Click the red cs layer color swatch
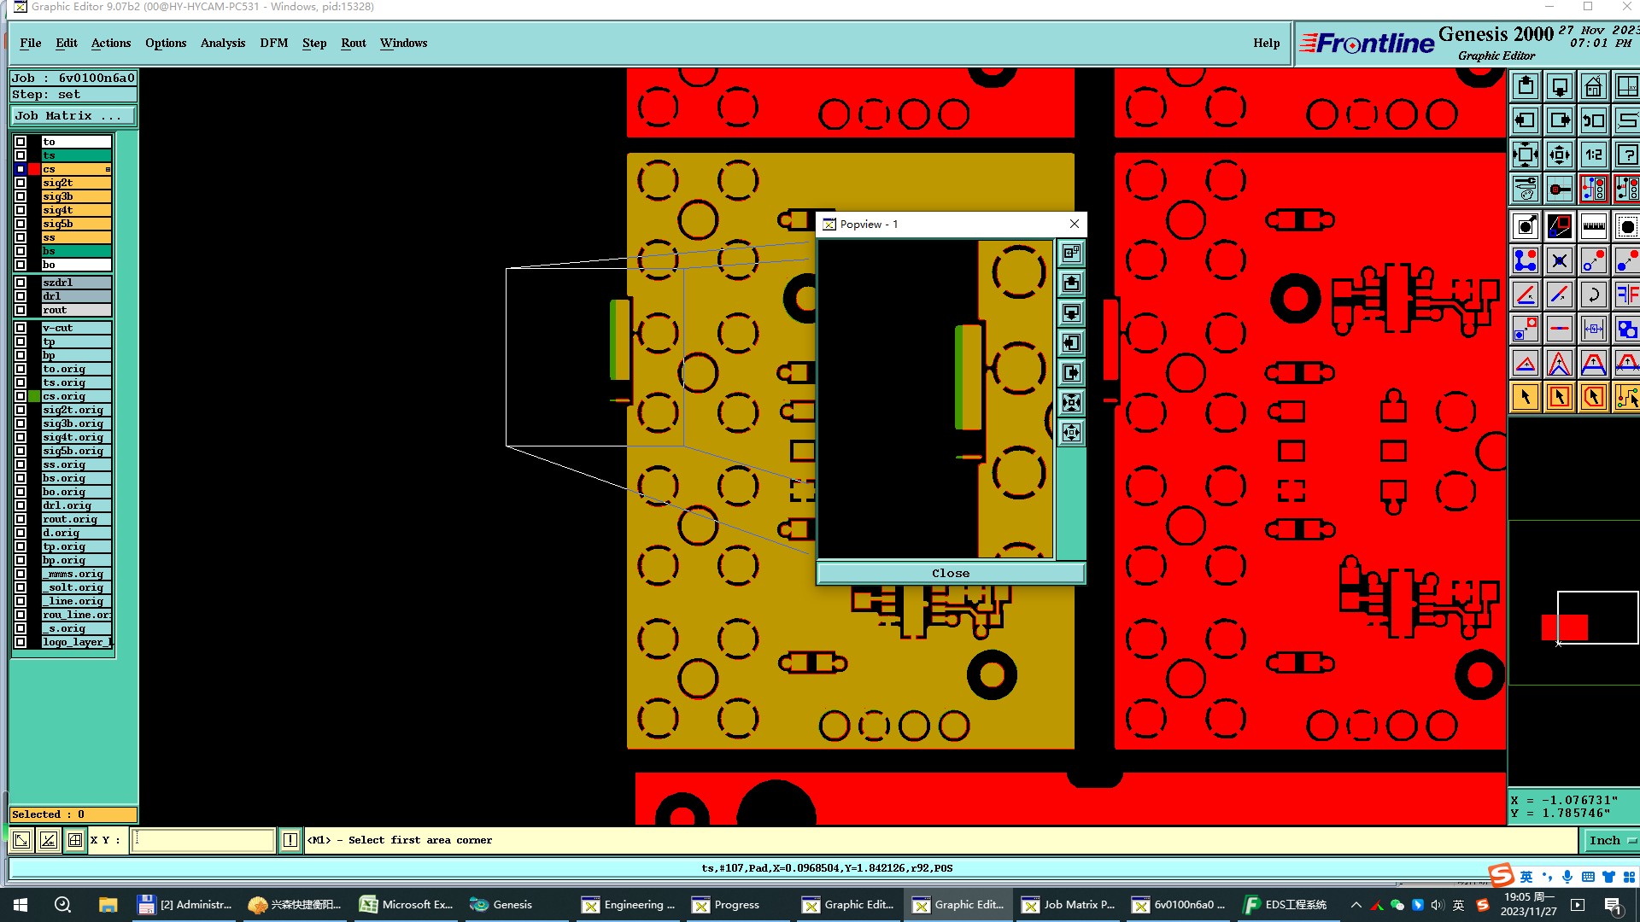Viewport: 1640px width, 922px height. pyautogui.click(x=34, y=169)
